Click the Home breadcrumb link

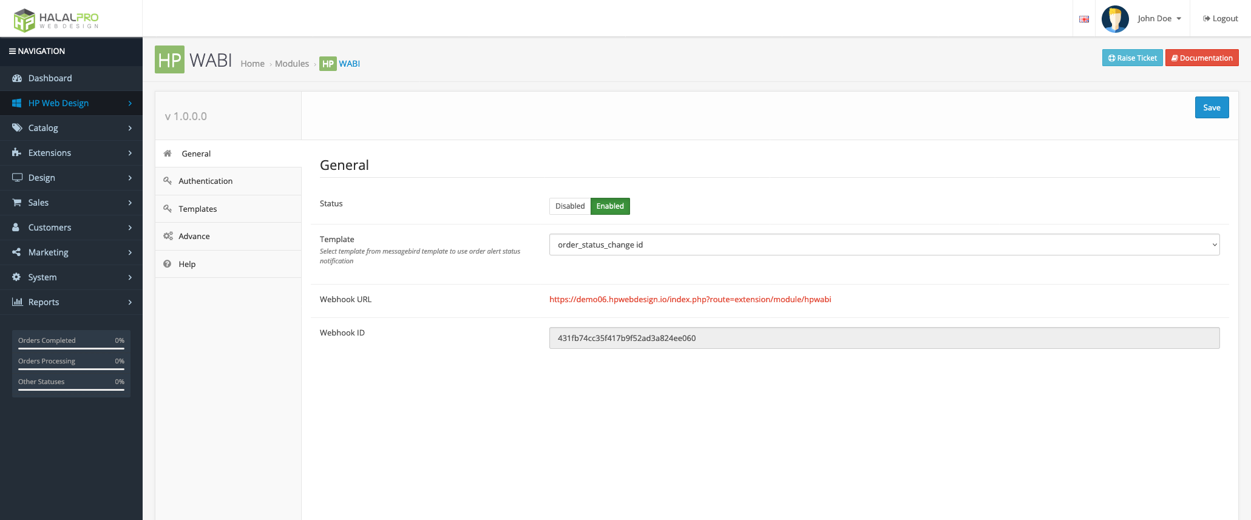tap(253, 64)
